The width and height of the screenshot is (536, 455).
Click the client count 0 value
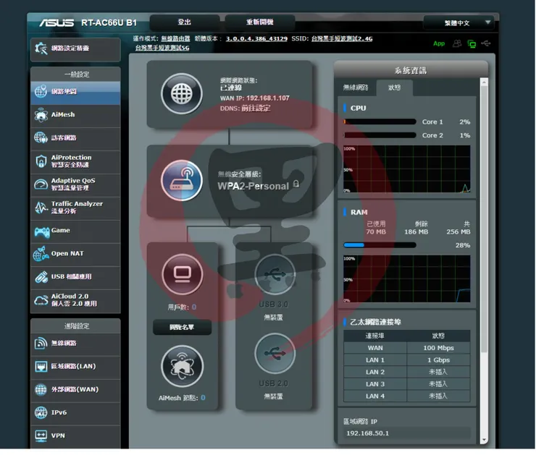(x=194, y=307)
